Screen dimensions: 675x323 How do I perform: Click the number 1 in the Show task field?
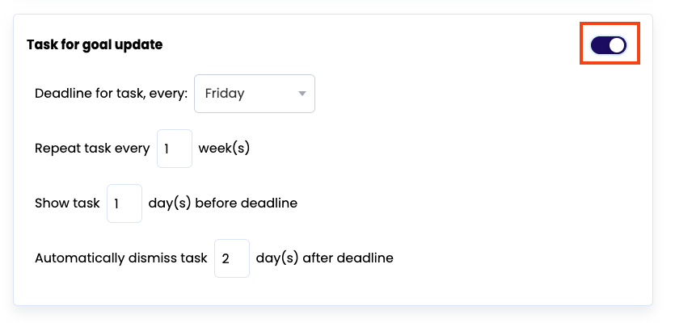click(117, 204)
